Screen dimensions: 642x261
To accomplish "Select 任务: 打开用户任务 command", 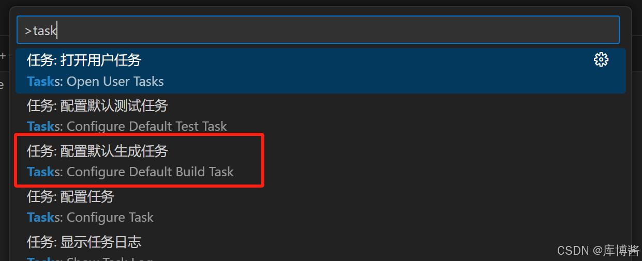I will coord(84,60).
